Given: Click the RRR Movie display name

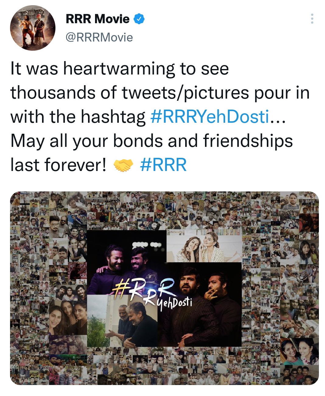Looking at the screenshot, I should tap(97, 19).
